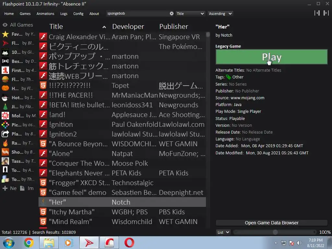Show hidden tray icons arrow
Viewport: 332px width, 249px height.
tap(276, 243)
